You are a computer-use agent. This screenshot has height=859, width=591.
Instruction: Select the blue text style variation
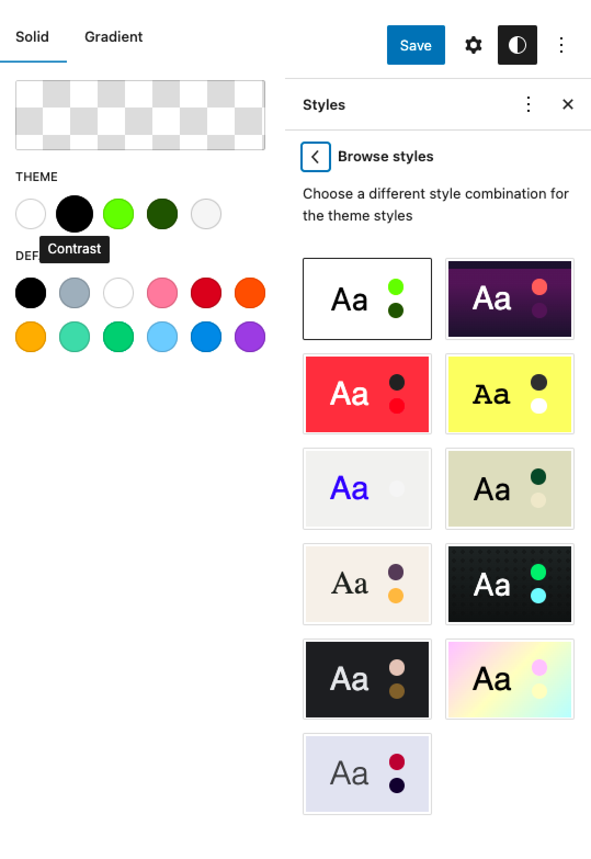pos(367,489)
